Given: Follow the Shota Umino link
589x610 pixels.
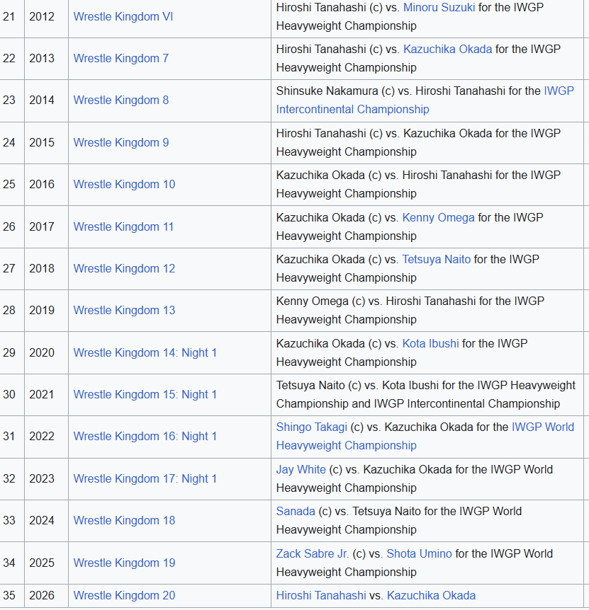Looking at the screenshot, I should pos(419,554).
